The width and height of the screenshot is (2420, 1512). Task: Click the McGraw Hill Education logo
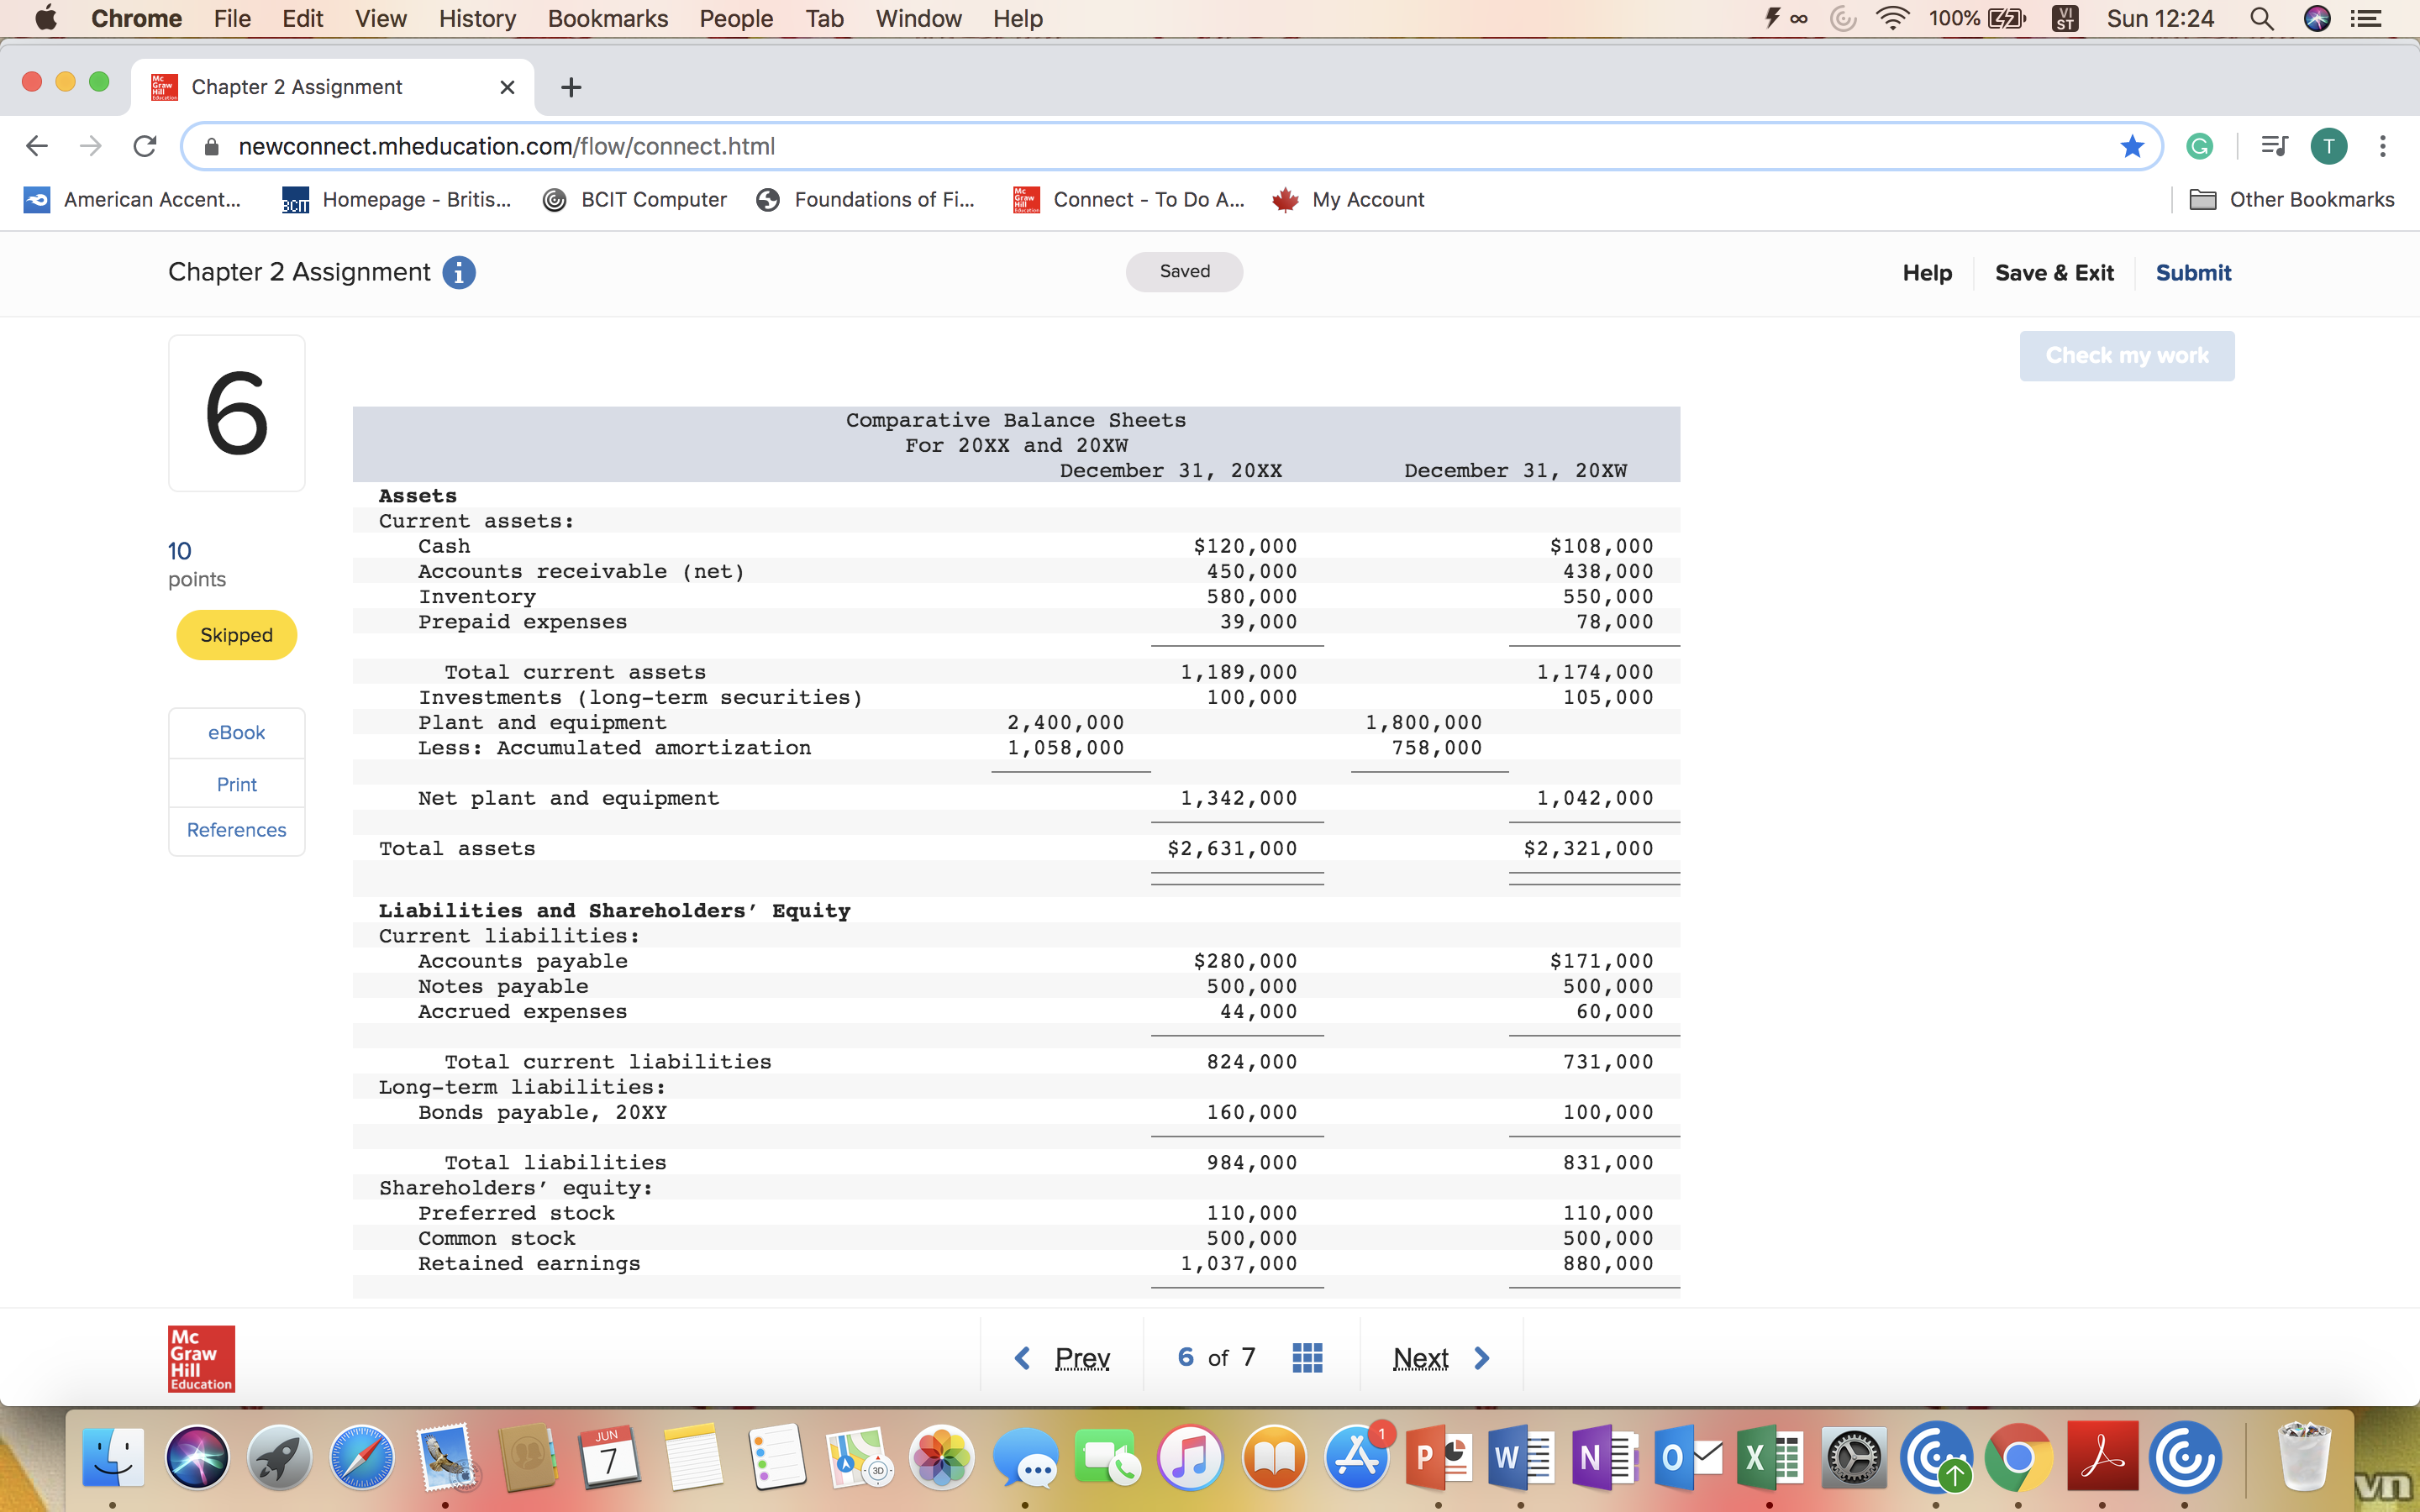[x=201, y=1358]
